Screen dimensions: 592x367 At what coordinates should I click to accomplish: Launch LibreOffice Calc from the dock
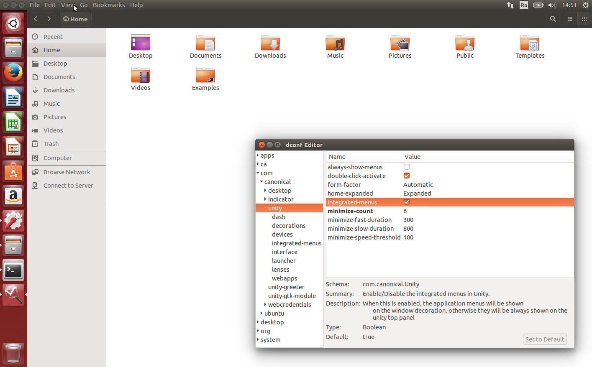[x=13, y=122]
